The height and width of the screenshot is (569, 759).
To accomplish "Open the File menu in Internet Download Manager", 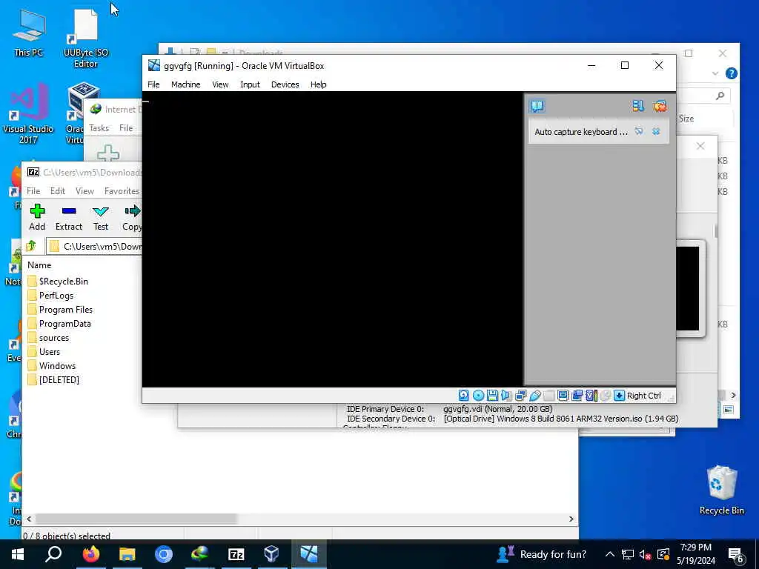I will (126, 127).
